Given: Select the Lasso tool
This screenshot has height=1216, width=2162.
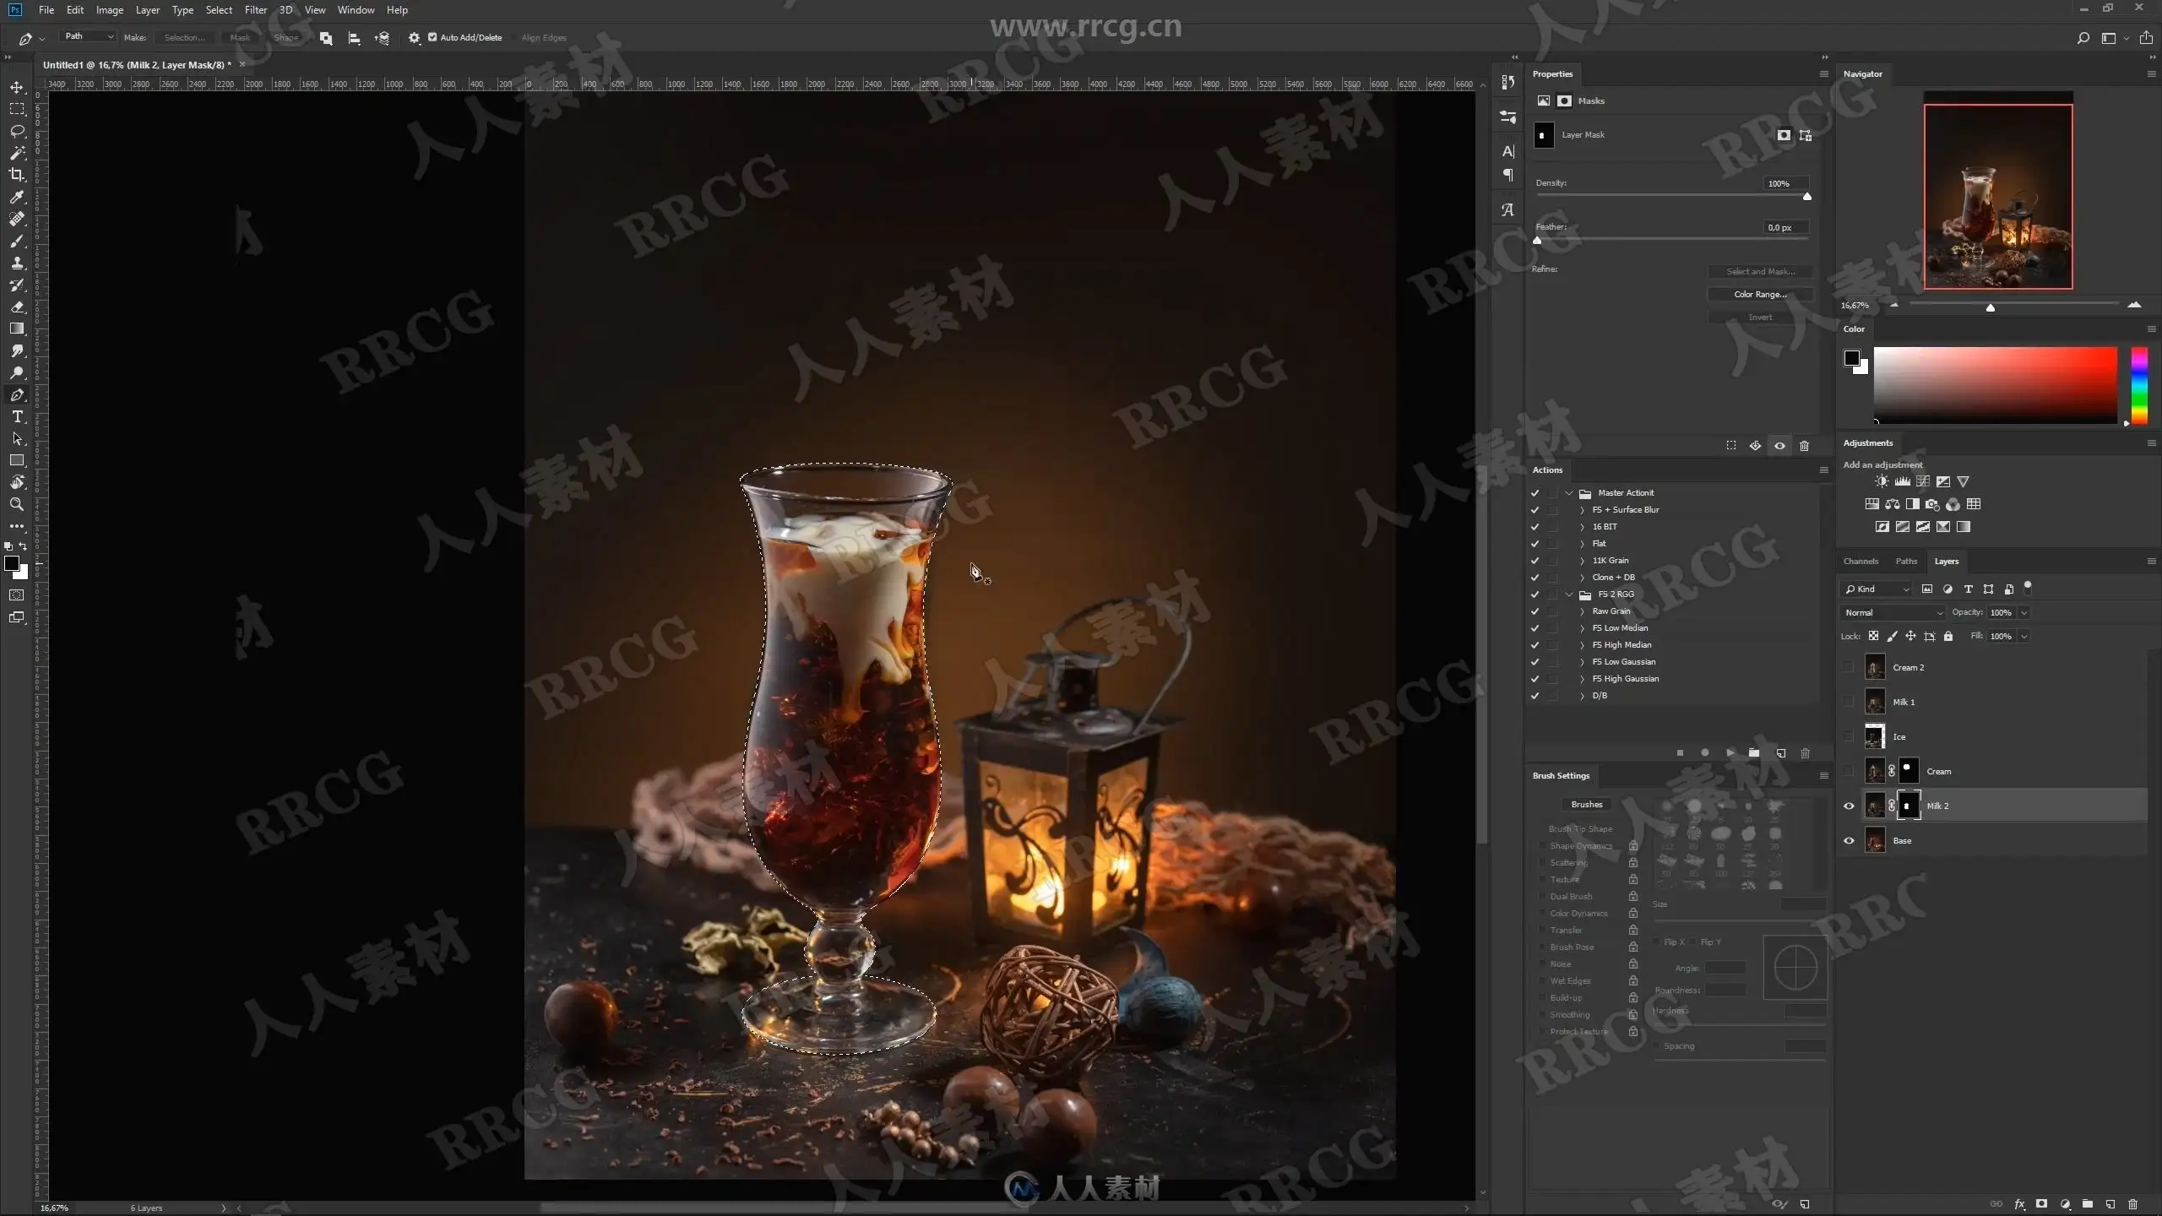Looking at the screenshot, I should coord(17,131).
